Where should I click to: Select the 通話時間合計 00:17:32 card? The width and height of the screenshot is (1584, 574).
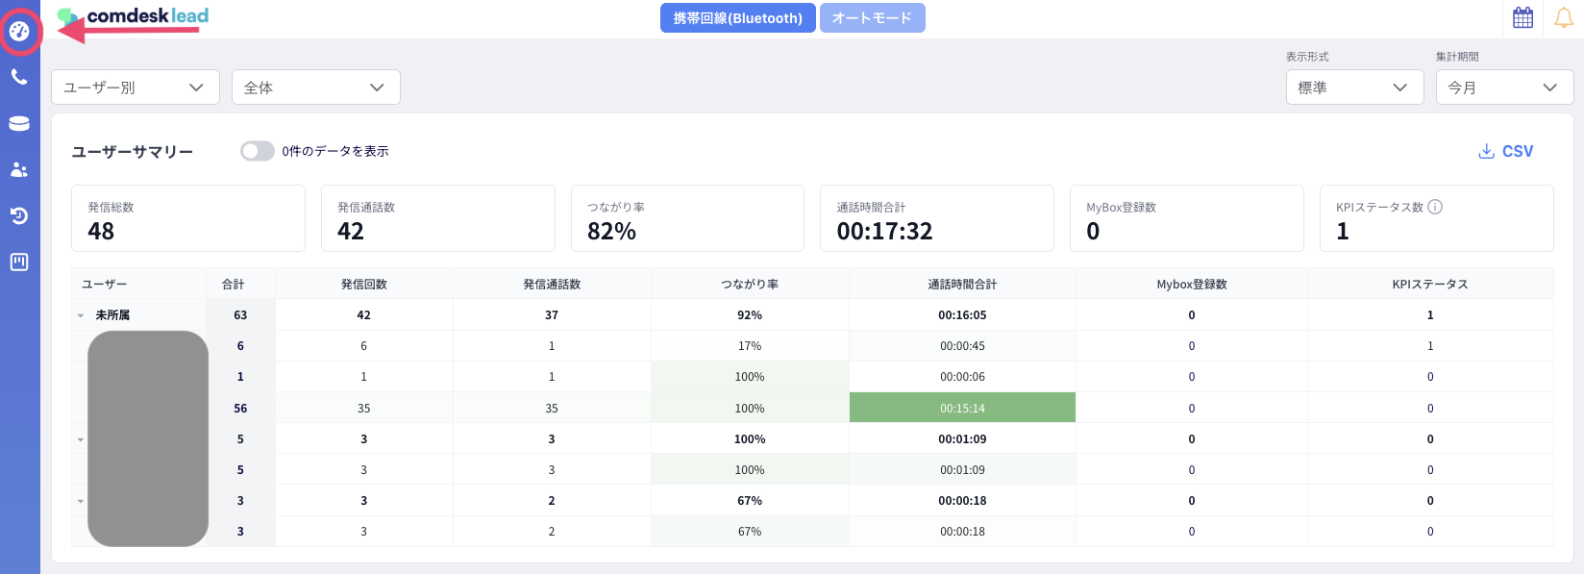pyautogui.click(x=937, y=218)
